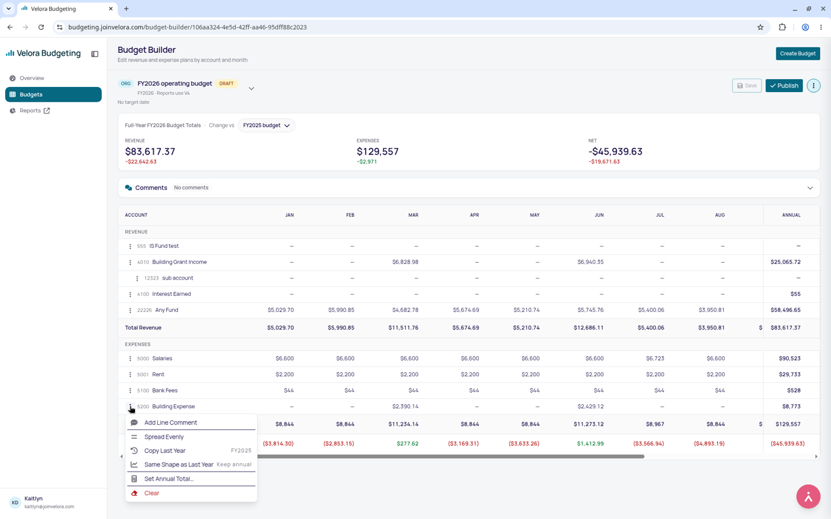Open budget more-options kebab button

pos(813,86)
